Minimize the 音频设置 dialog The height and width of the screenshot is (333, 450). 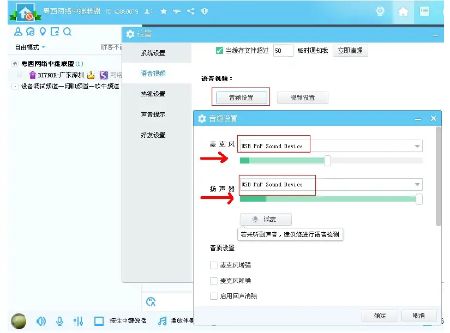click(418, 119)
